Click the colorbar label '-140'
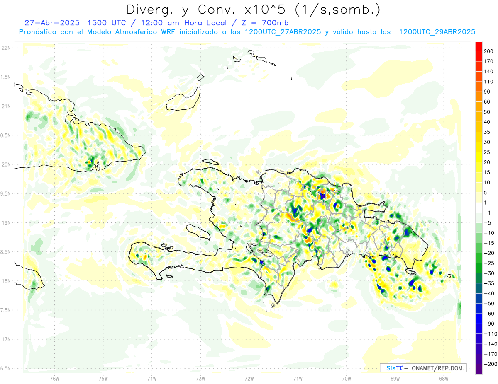Image resolution: width=498 pixels, height=384 pixels. [x=490, y=344]
